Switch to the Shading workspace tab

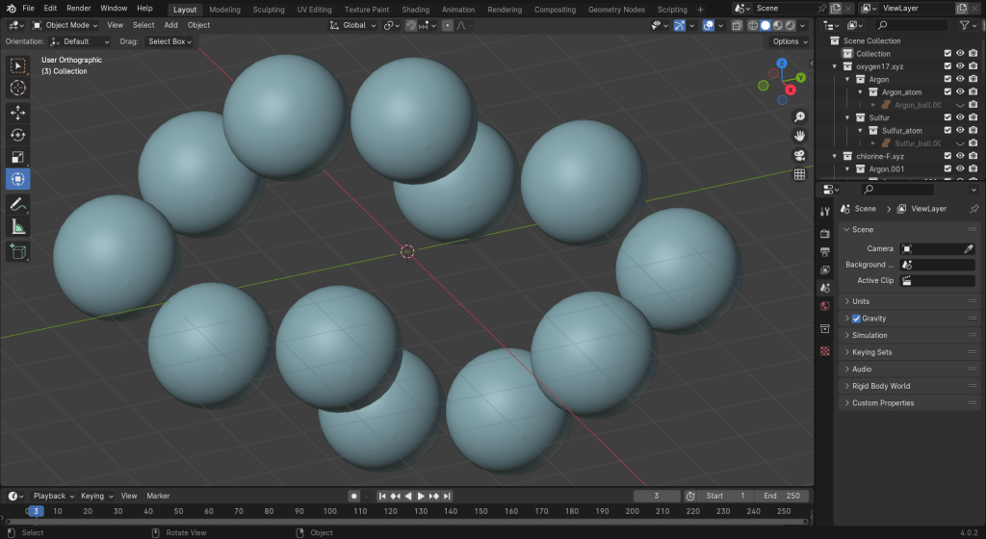[x=415, y=10]
